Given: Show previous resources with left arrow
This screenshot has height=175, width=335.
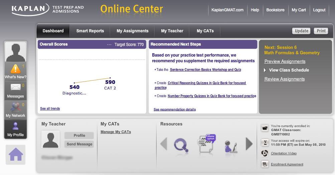Looking at the screenshot, I should 164,144.
